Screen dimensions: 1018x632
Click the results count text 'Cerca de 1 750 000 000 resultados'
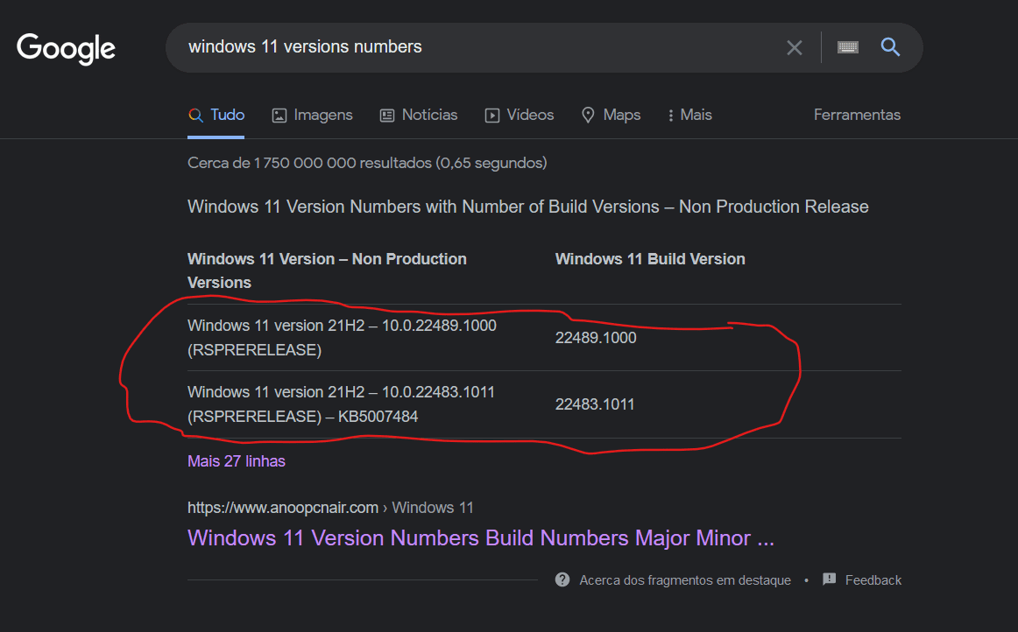click(309, 163)
